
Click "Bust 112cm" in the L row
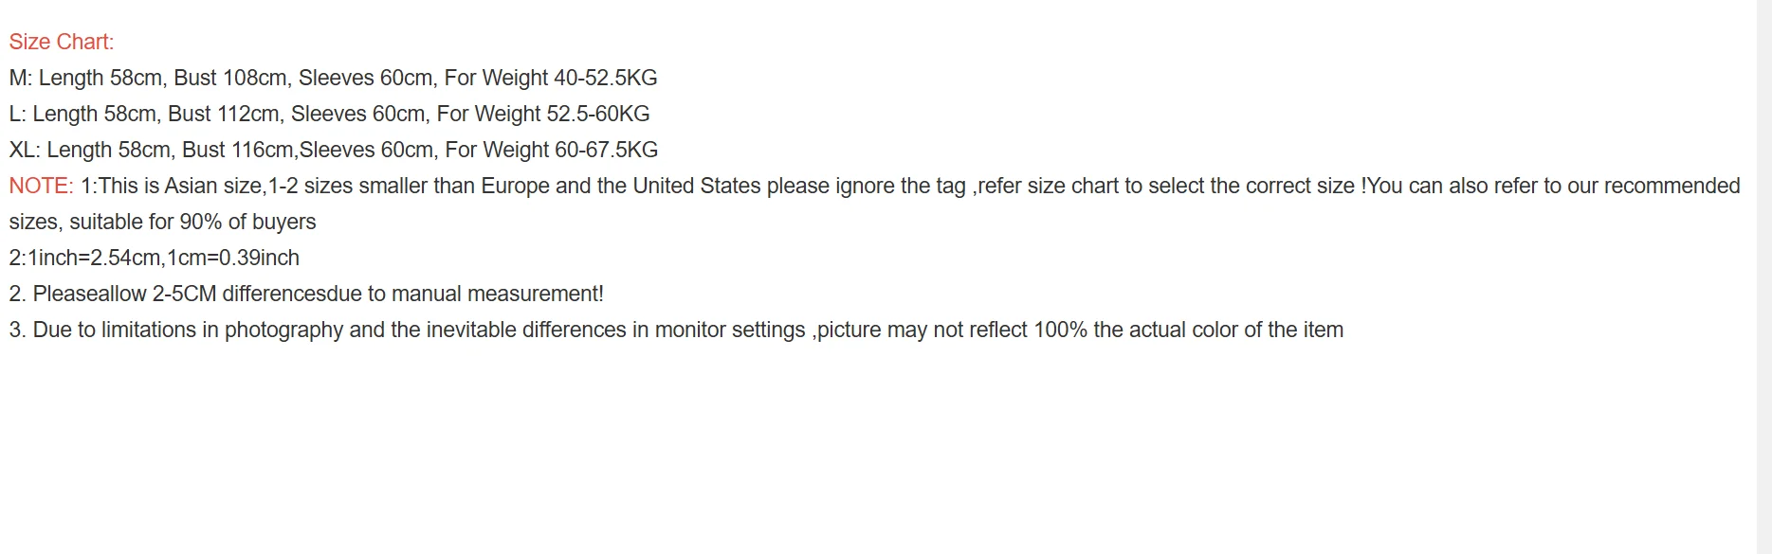(x=224, y=114)
